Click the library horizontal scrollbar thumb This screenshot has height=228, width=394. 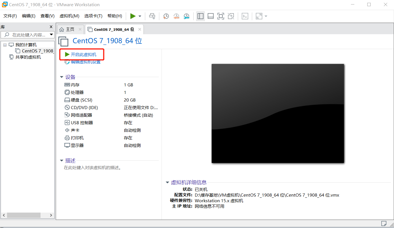pyautogui.click(x=24, y=215)
